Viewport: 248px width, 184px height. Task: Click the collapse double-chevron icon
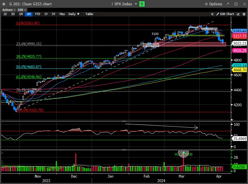[x=212, y=14]
